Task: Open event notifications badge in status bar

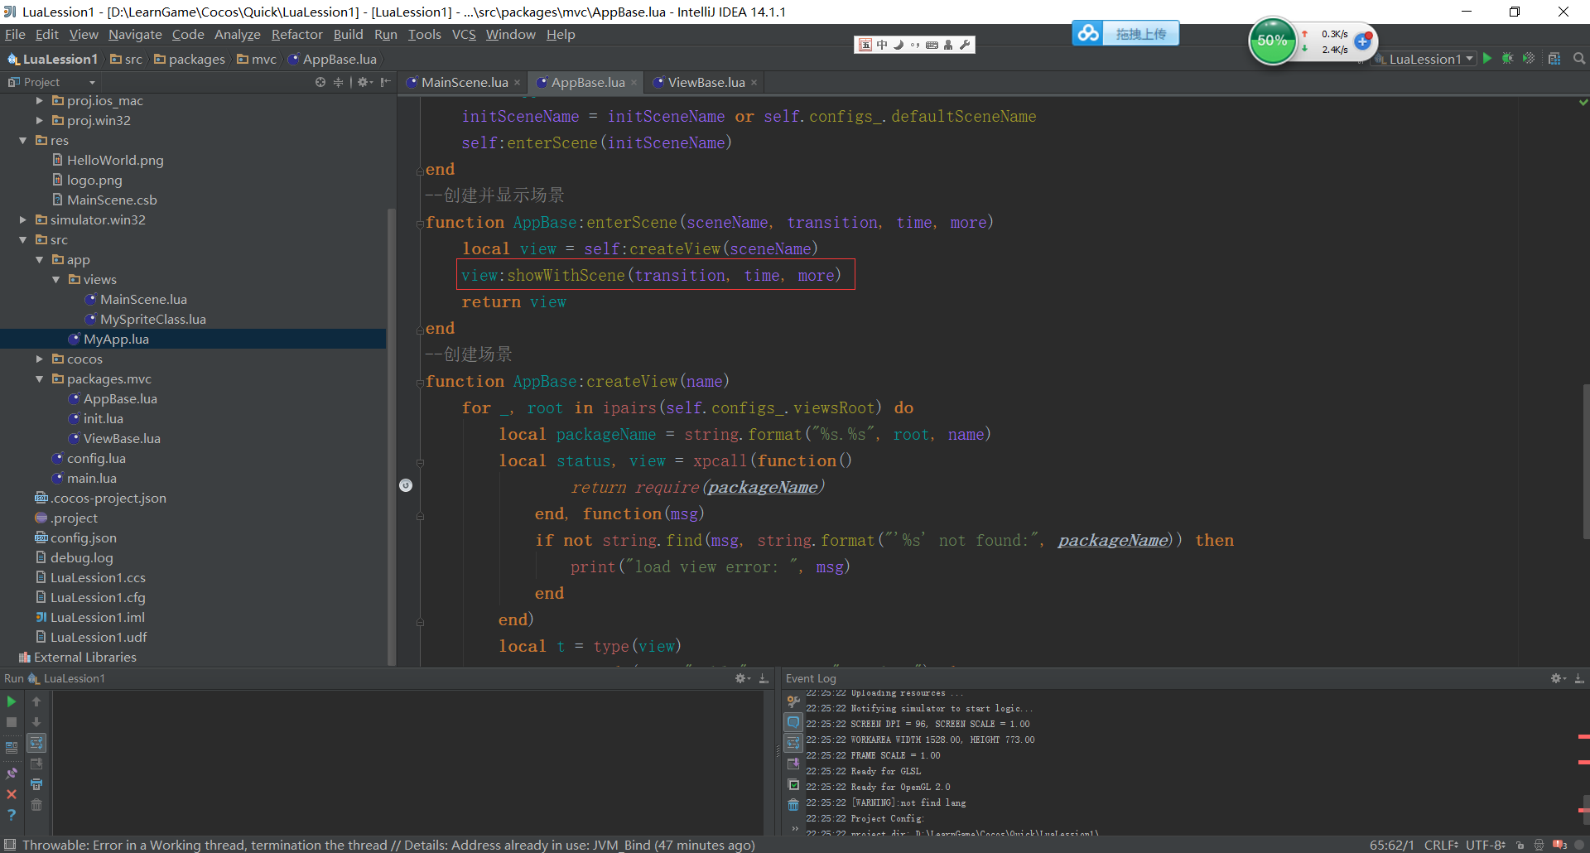Action: pos(1560,845)
